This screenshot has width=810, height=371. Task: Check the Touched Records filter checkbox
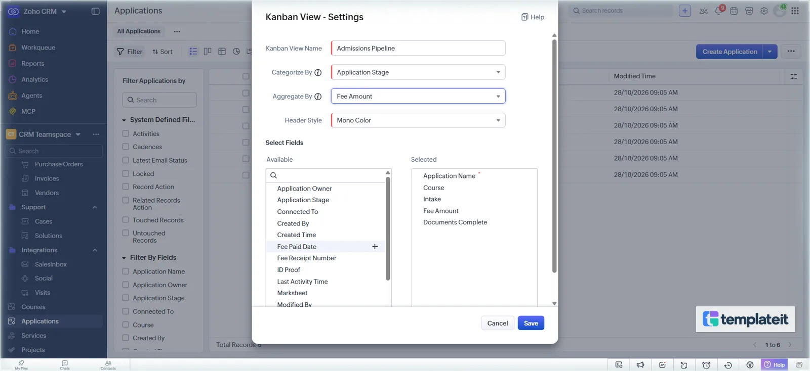[x=126, y=220]
